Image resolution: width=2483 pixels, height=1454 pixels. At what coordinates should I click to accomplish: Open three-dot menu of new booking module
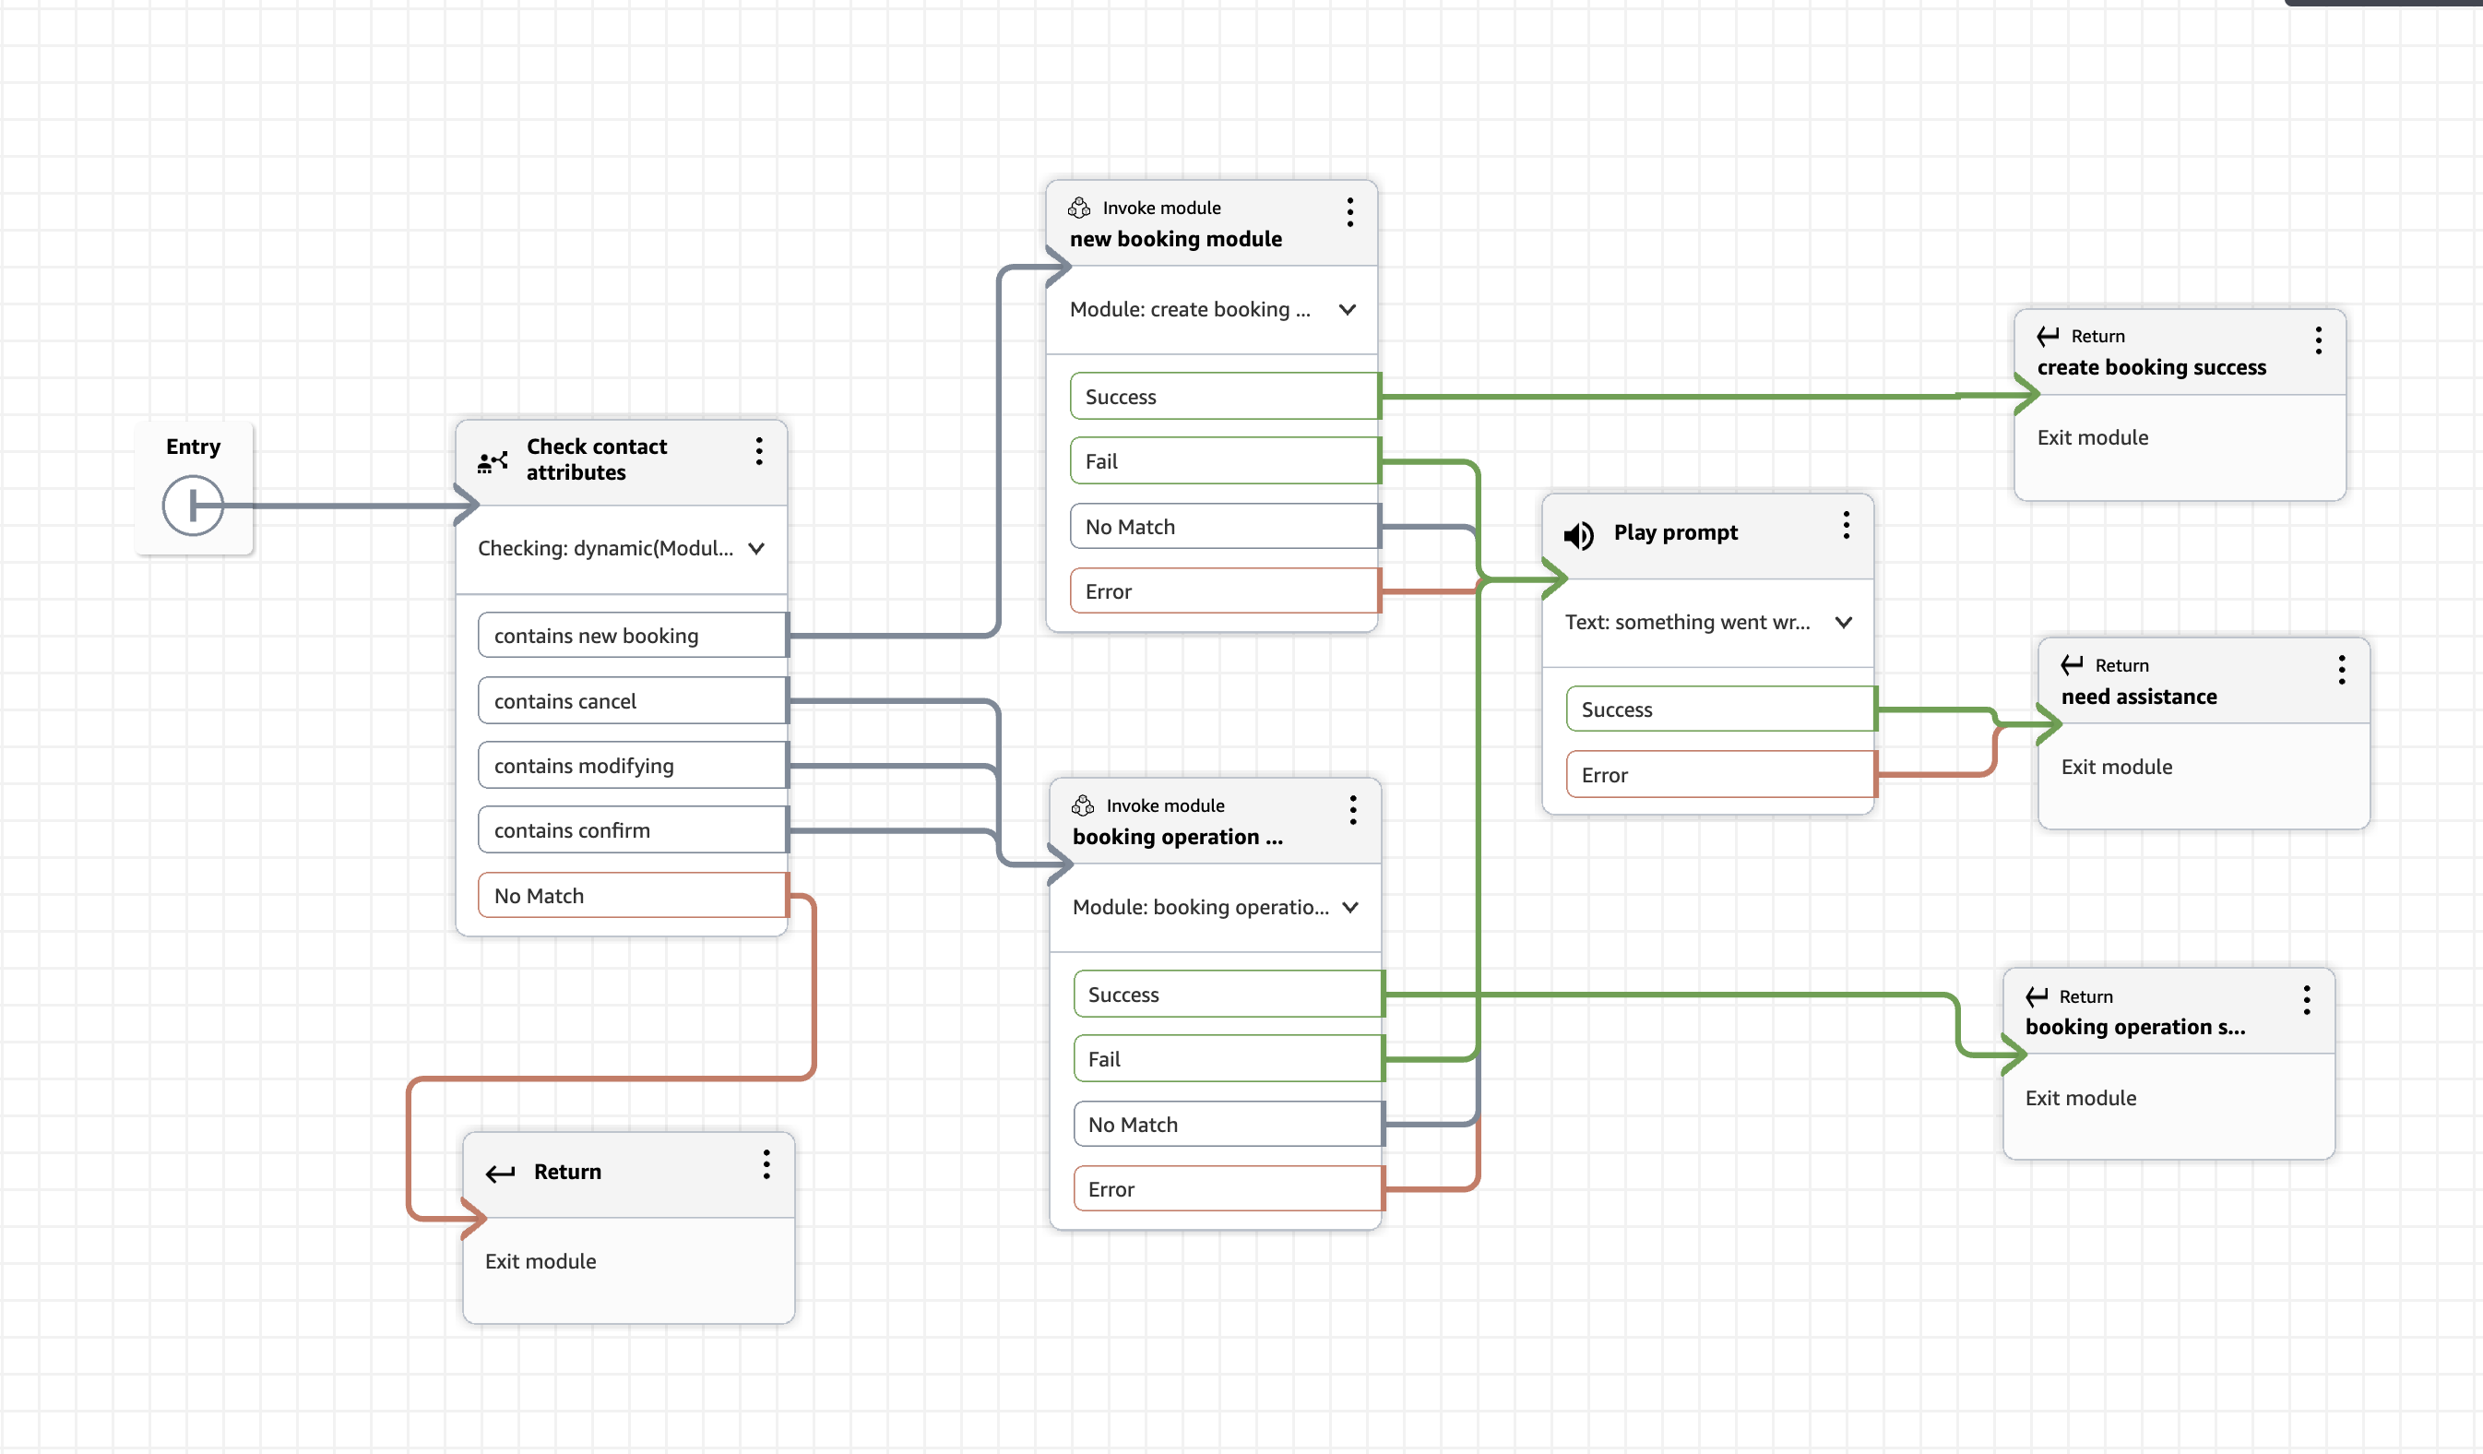pos(1350,212)
